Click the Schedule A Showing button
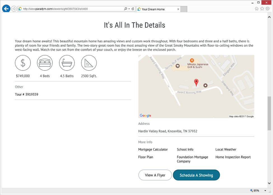273x195 pixels. click(196, 175)
